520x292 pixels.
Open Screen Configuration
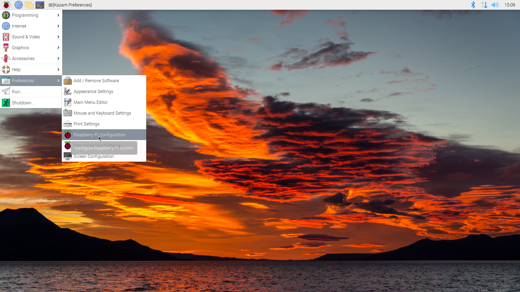[104, 157]
